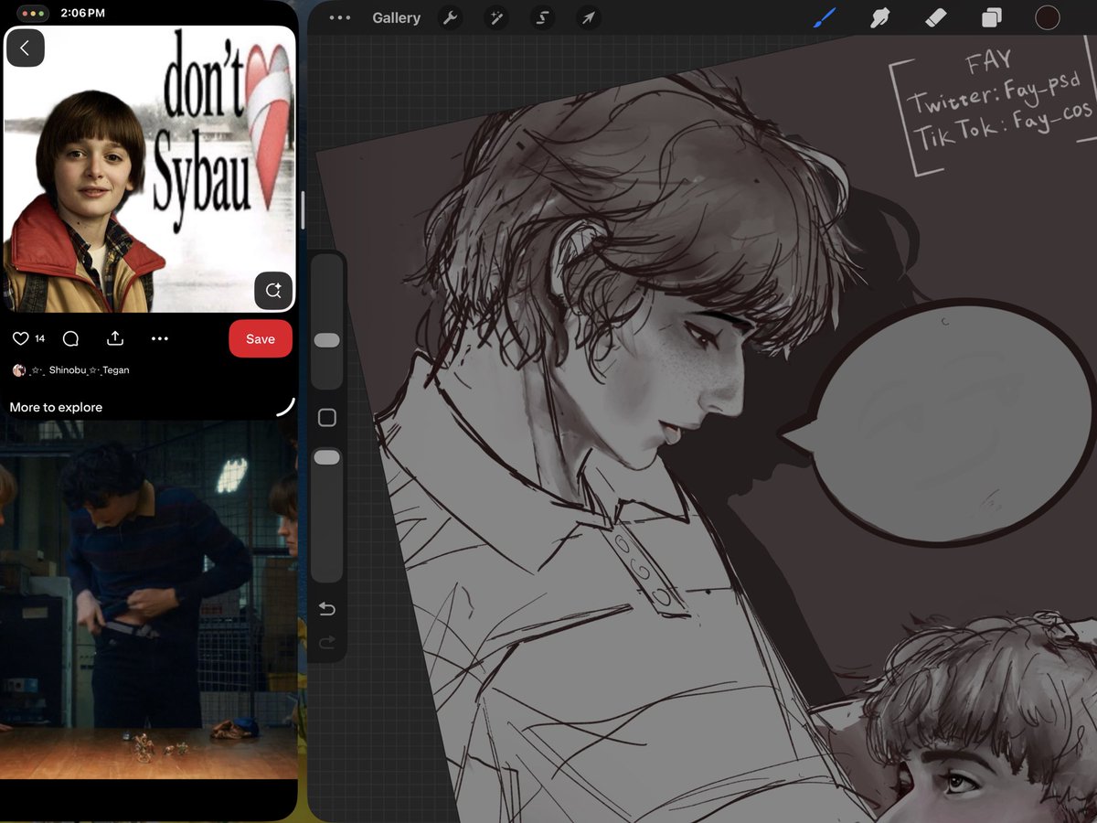Open the active color swatch

point(1048,17)
